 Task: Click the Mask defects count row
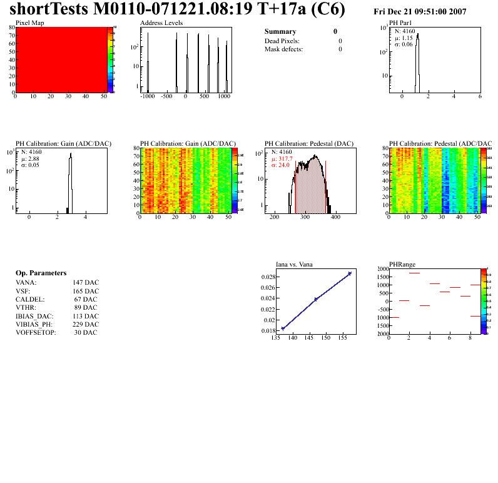click(303, 49)
